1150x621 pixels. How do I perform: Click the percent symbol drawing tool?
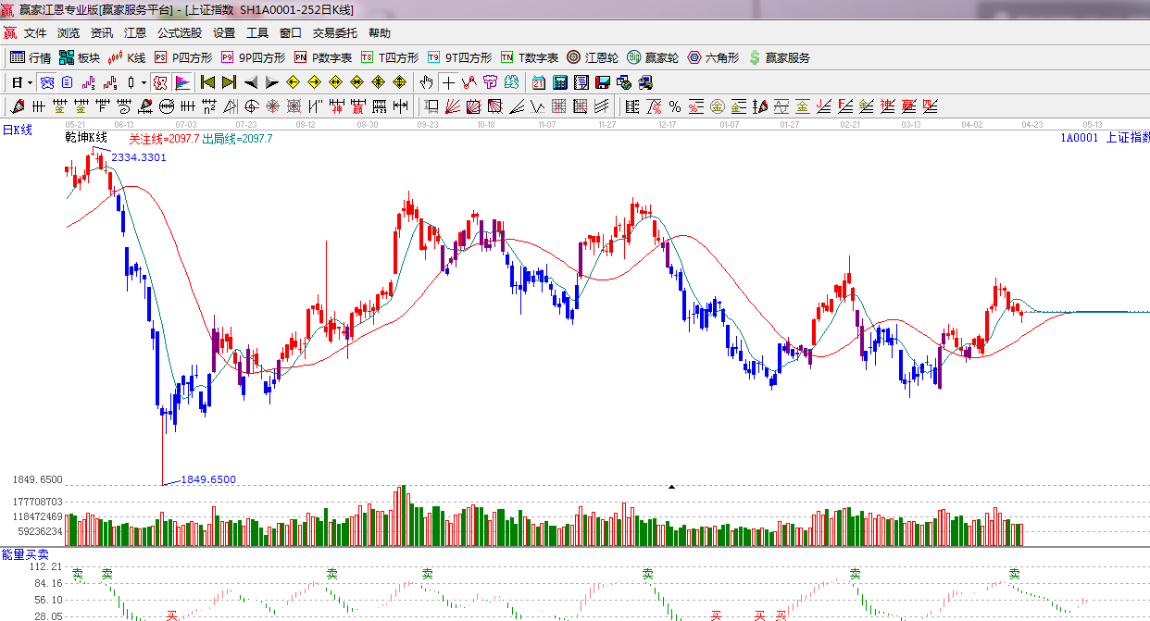[675, 106]
